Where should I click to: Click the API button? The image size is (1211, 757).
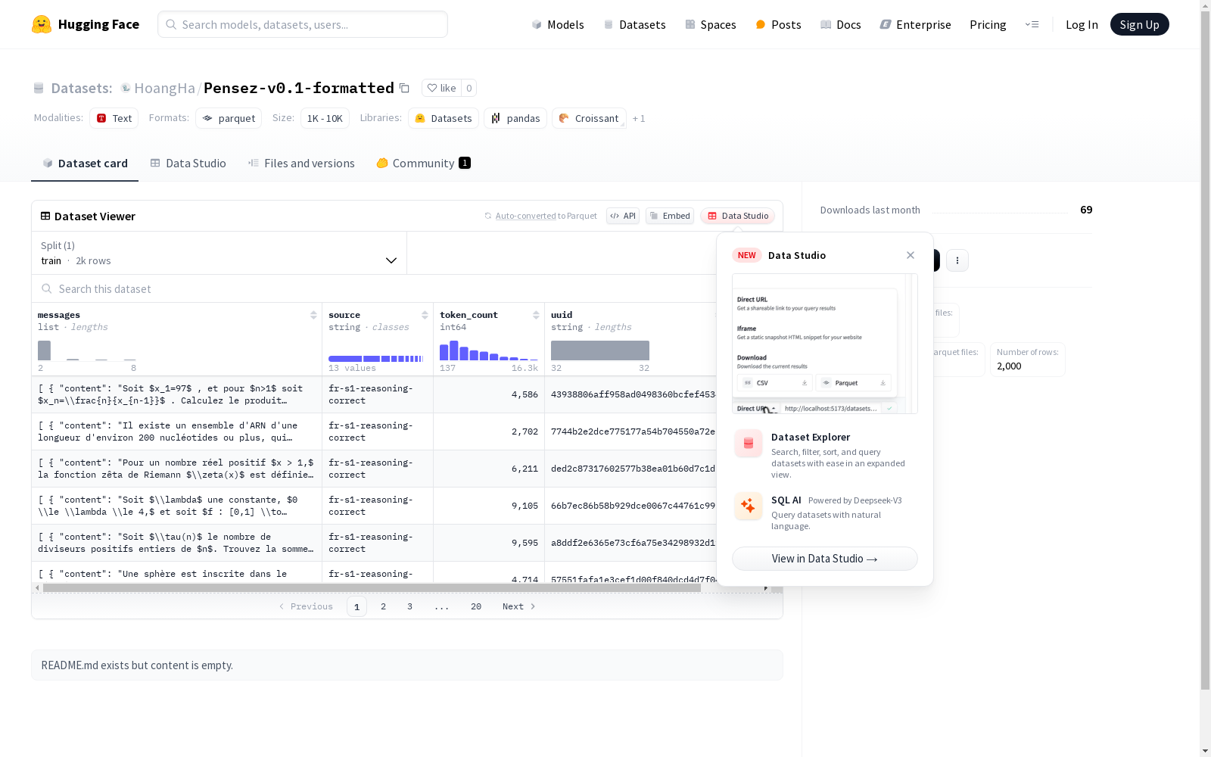click(623, 216)
